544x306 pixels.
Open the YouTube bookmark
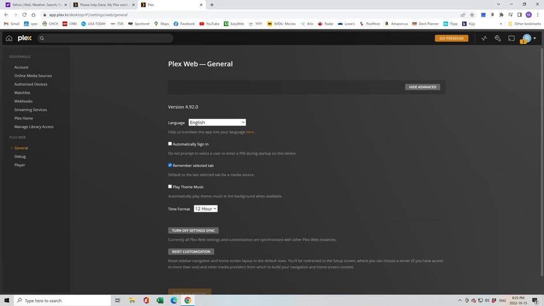pos(209,24)
